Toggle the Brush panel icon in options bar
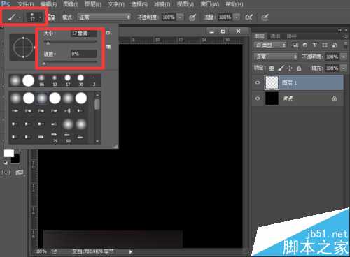Screen dimensions: 350x257 point(52,17)
